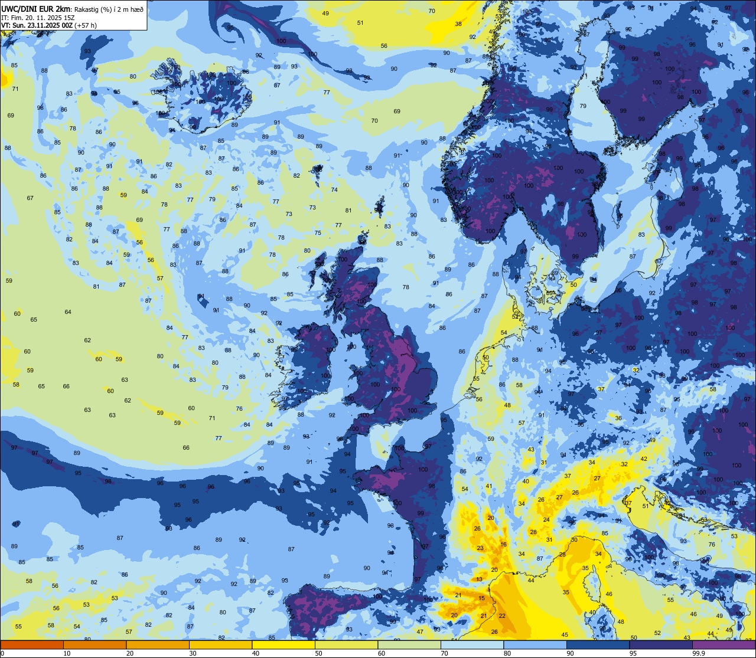Click the purple legend swatch above 99.9
The image size is (756, 658).
[724, 644]
